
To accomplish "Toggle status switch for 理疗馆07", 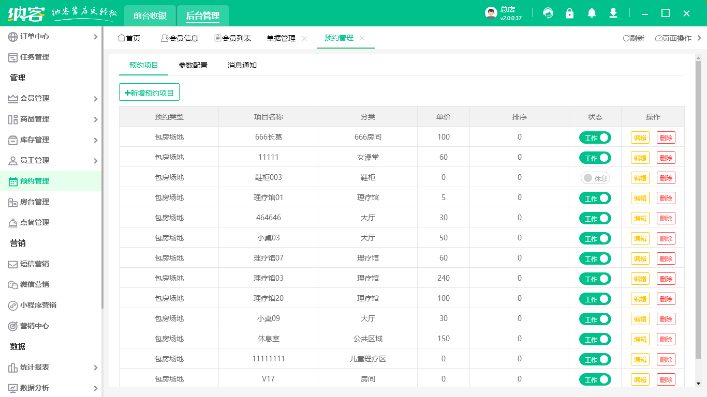I will (595, 258).
